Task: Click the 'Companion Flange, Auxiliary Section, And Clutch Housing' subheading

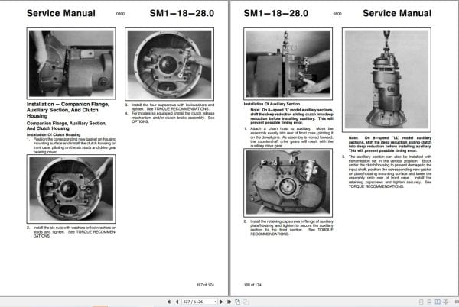Action: click(x=67, y=125)
